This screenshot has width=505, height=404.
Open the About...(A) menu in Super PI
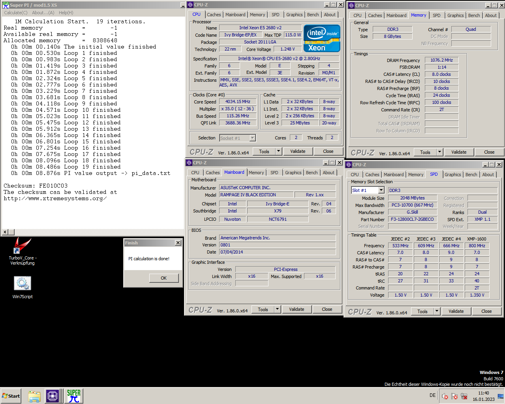coord(43,13)
